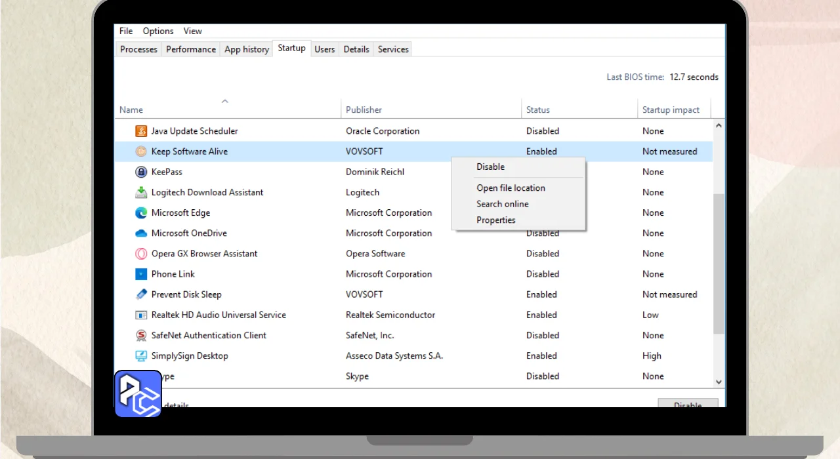Open the Options menu

click(x=158, y=31)
